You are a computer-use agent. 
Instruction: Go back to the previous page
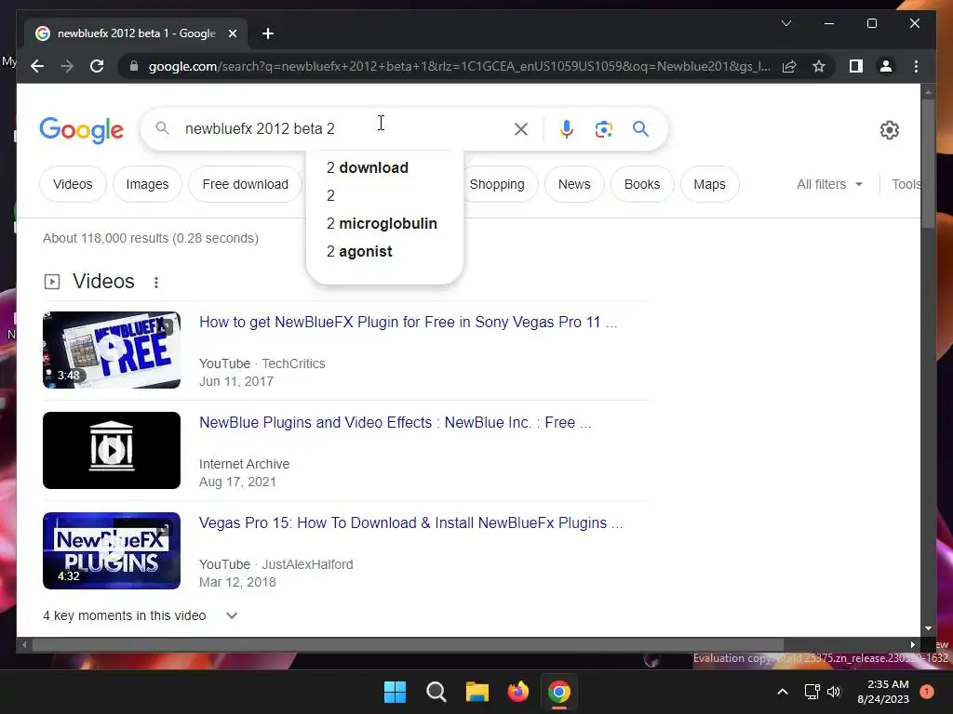37,66
